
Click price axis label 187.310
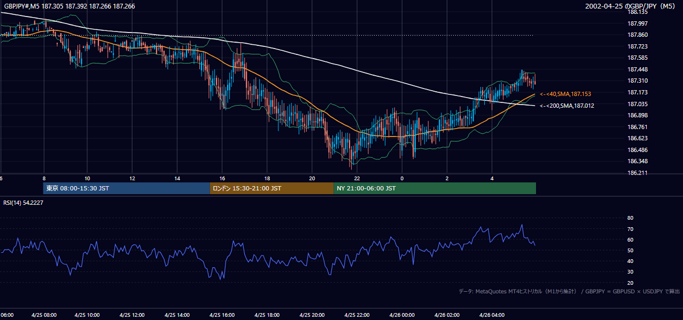[x=637, y=81]
